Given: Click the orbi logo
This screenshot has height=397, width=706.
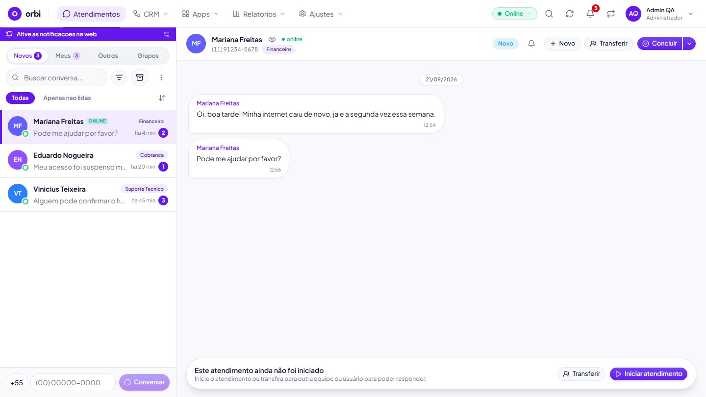Looking at the screenshot, I should [x=24, y=14].
